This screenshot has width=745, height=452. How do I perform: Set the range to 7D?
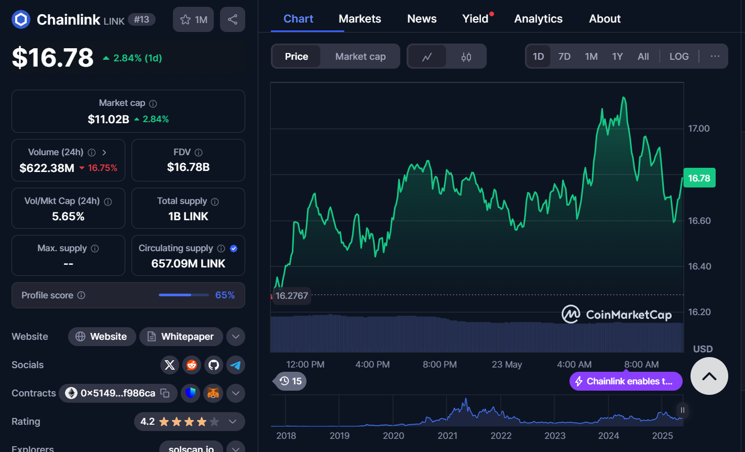tap(564, 57)
